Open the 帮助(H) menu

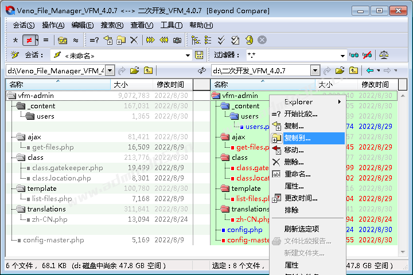(x=201, y=25)
